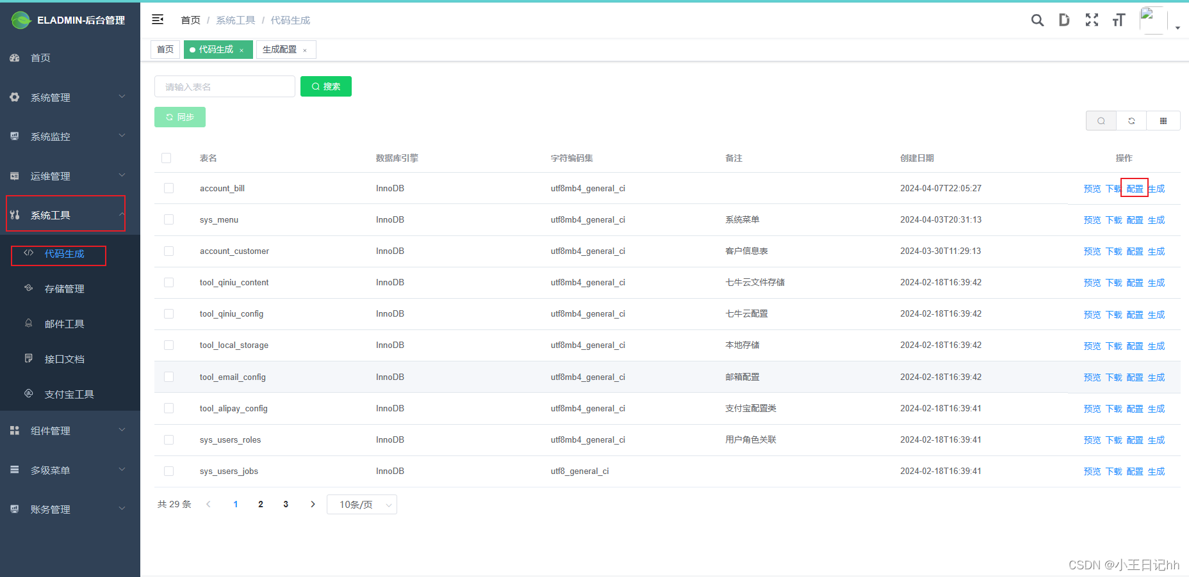
Task: Check the account_bill row checkbox
Action: click(169, 188)
